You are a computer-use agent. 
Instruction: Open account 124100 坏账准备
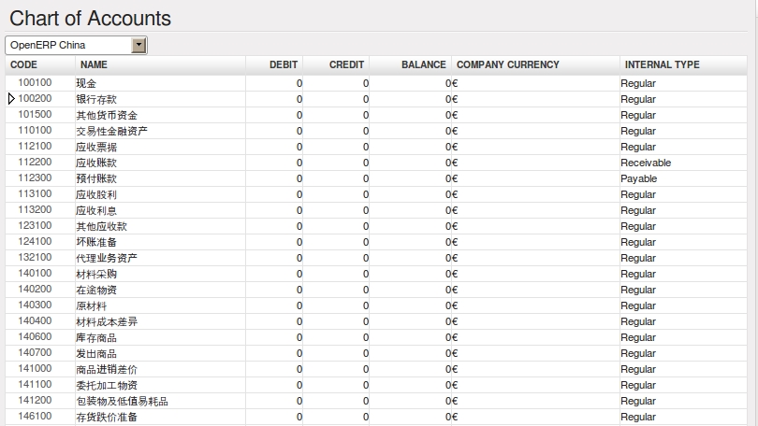click(95, 242)
